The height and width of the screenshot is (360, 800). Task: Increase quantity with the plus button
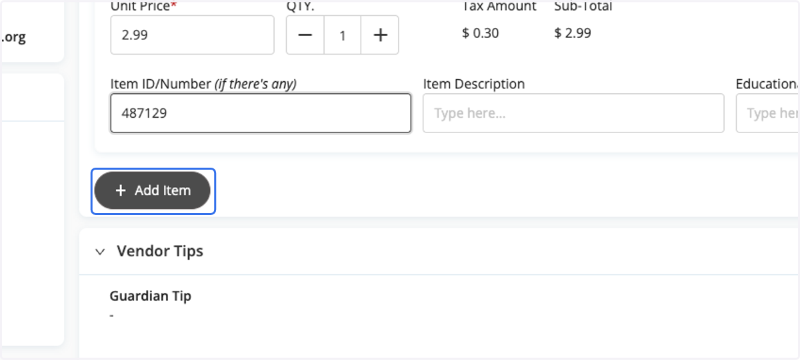click(x=380, y=35)
